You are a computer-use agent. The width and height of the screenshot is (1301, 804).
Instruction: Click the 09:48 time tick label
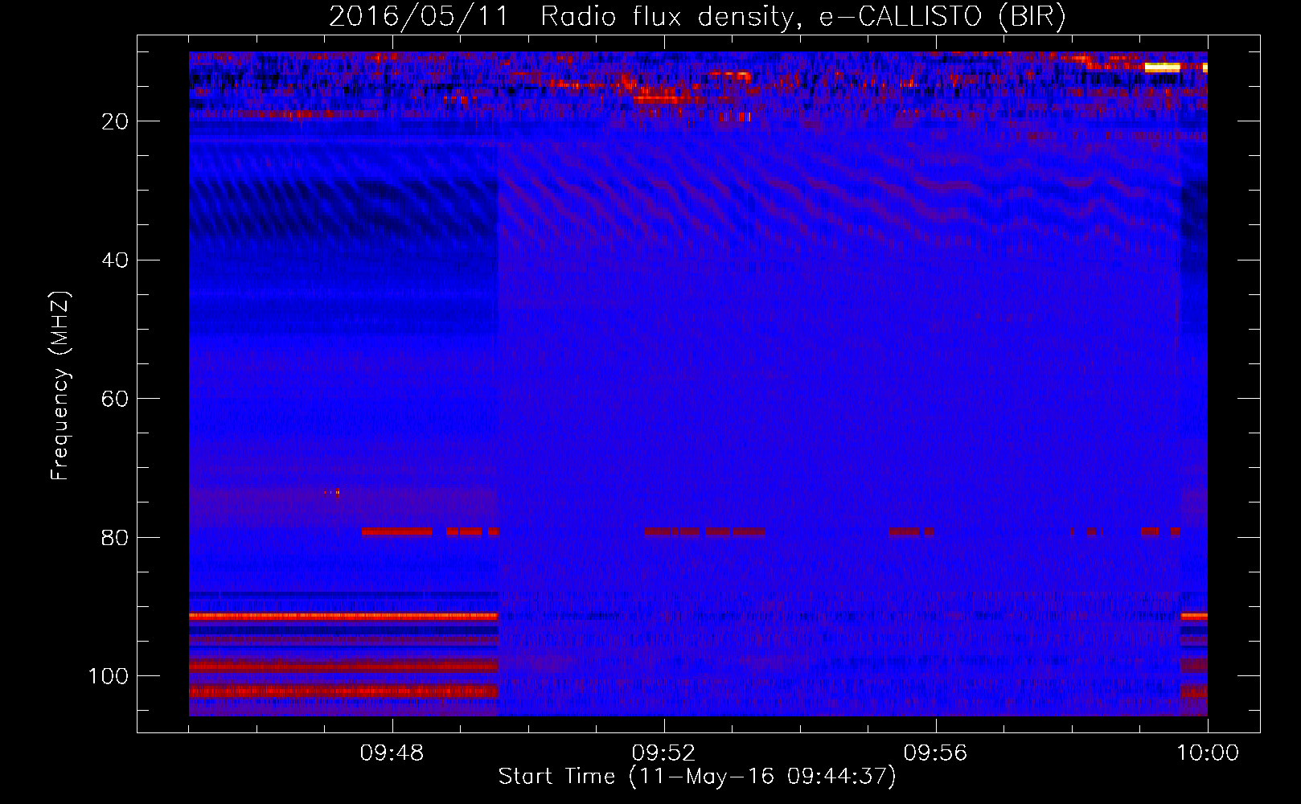(392, 753)
